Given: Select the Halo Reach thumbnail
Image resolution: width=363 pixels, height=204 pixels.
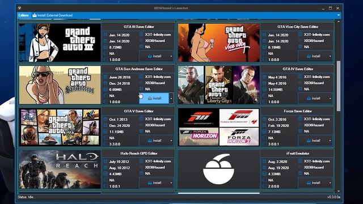Looking at the screenshot, I should click(60, 169).
